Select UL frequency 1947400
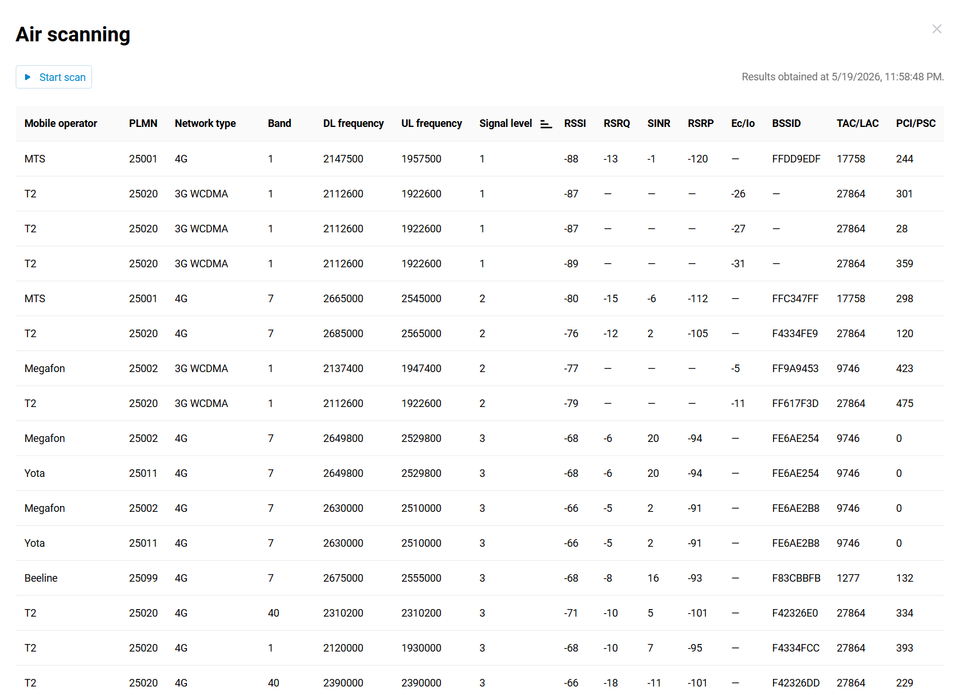953x697 pixels. pos(421,369)
